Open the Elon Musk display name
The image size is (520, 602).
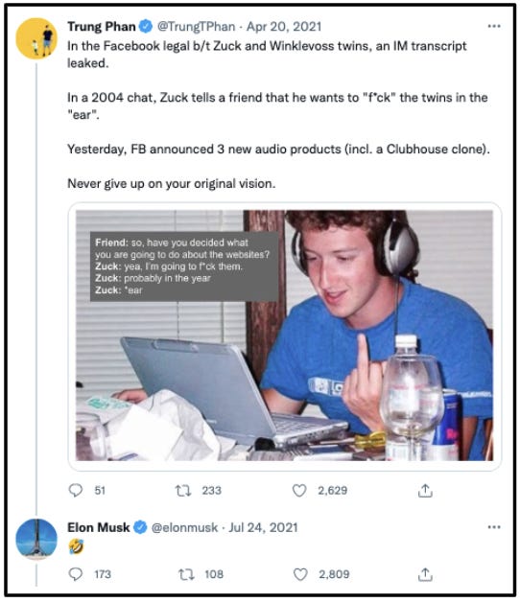click(99, 527)
